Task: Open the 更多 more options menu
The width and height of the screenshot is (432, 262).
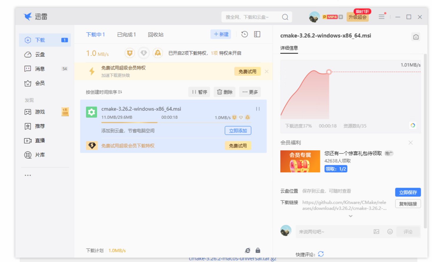Action: 250,92
